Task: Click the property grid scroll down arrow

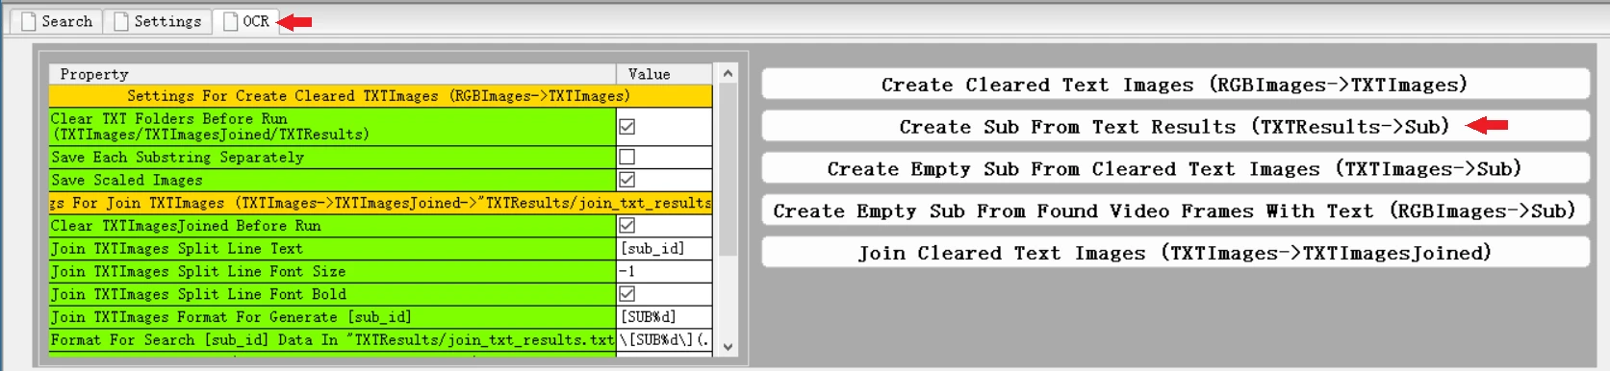Action: point(728,347)
